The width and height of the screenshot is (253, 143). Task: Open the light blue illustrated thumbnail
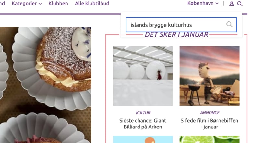143,139
